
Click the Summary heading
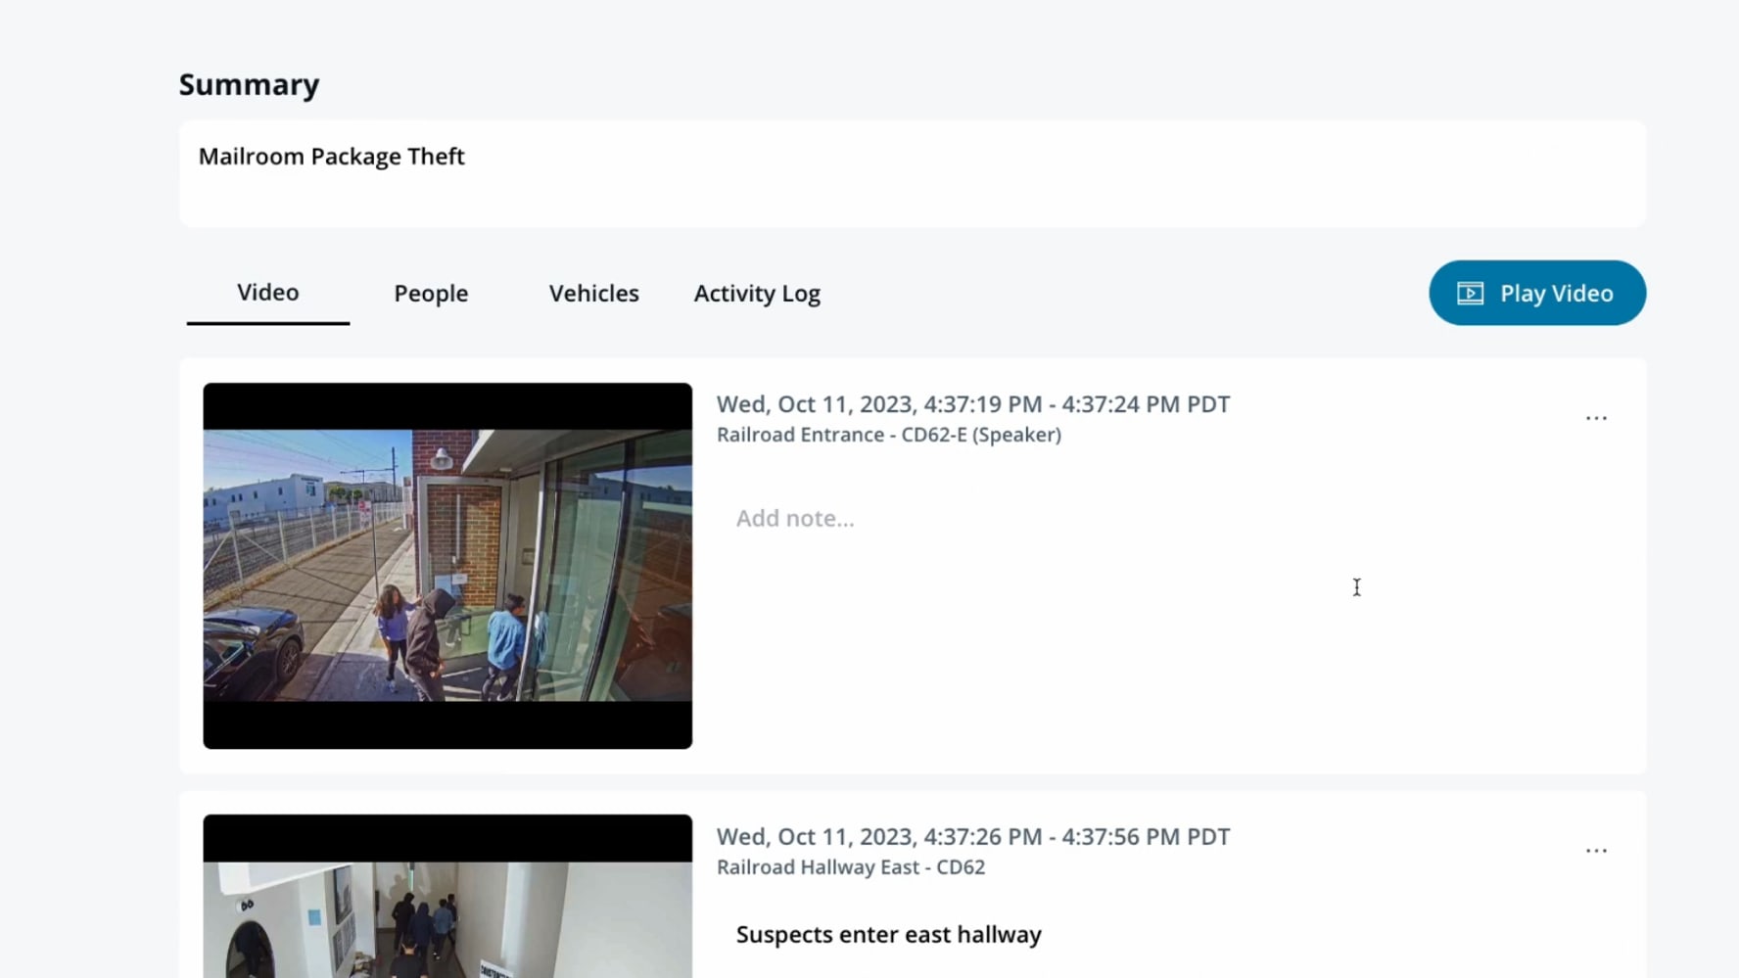tap(249, 84)
